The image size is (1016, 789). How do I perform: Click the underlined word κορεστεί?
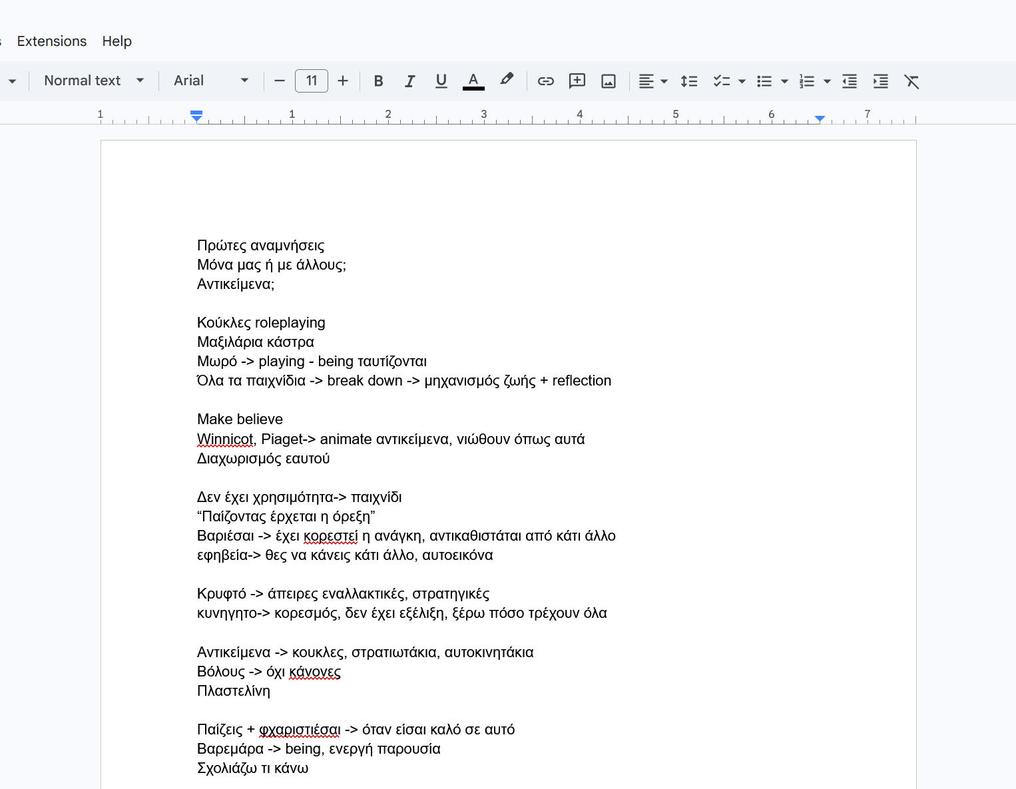coord(331,536)
